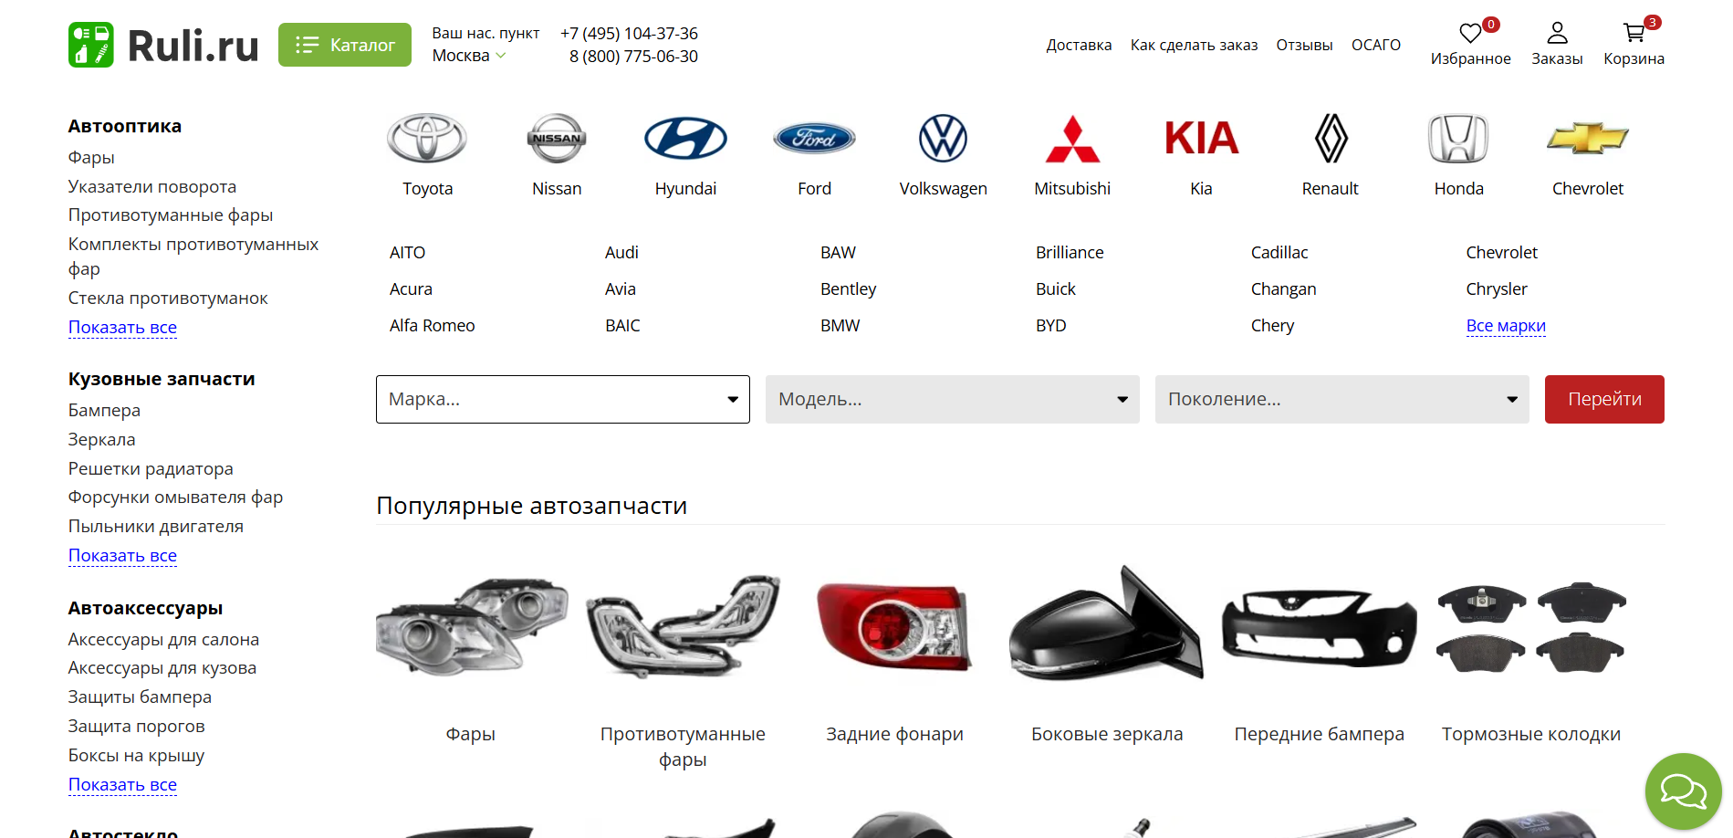Show all brands via Все марки

coord(1506,326)
